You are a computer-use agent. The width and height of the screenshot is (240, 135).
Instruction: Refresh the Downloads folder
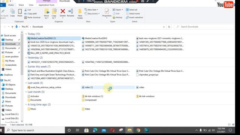pos(169,27)
